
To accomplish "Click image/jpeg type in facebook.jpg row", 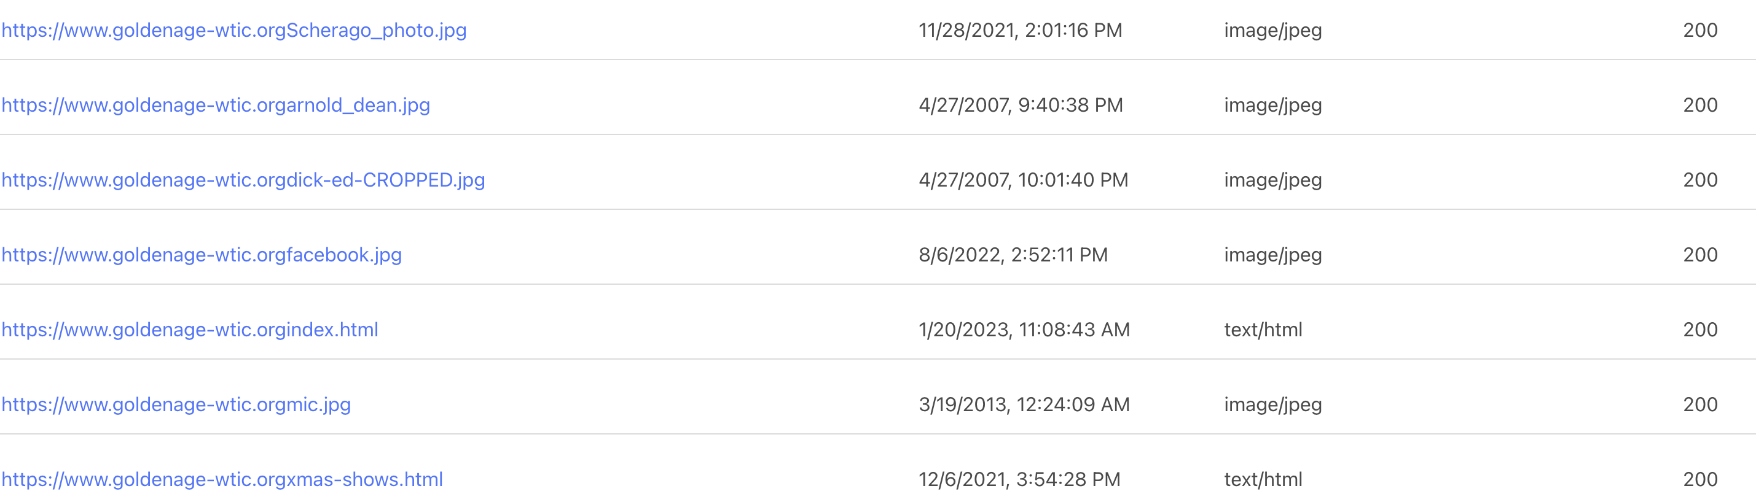I will tap(1272, 255).
